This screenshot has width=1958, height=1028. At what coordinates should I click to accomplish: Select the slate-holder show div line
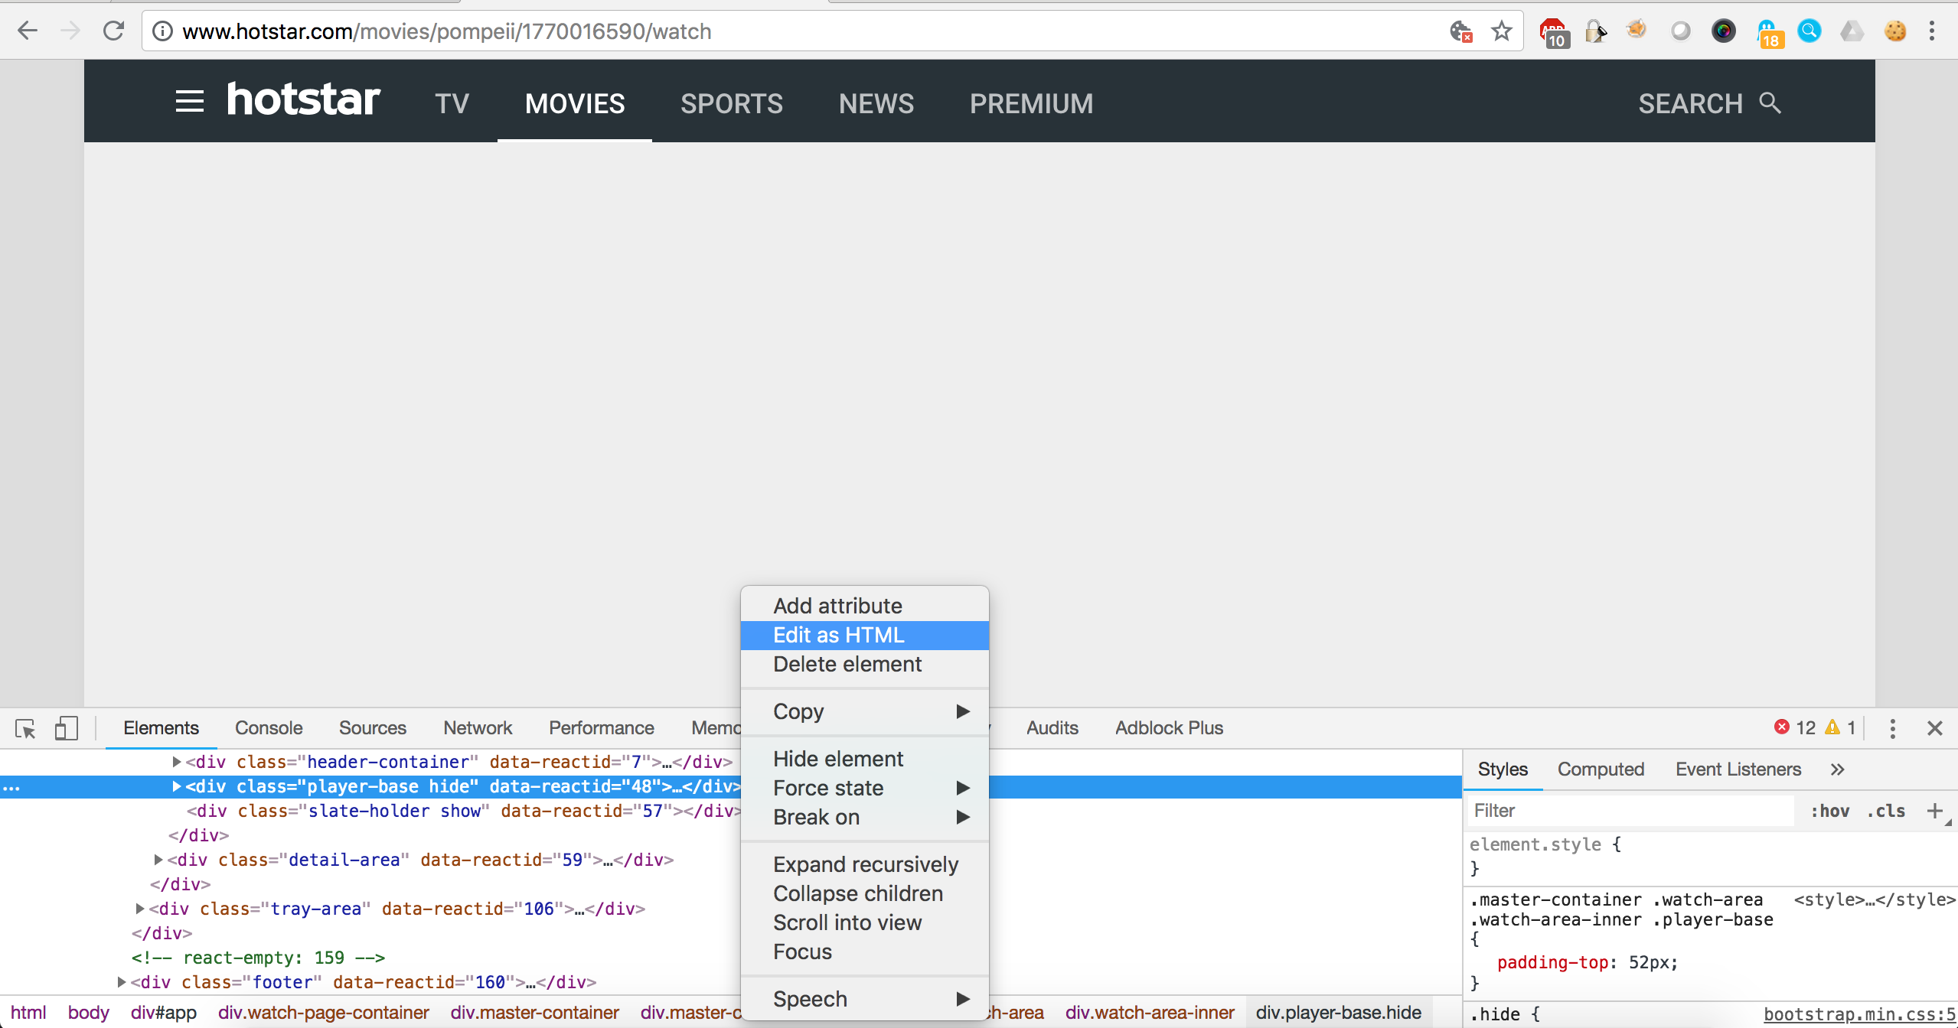[x=464, y=811]
